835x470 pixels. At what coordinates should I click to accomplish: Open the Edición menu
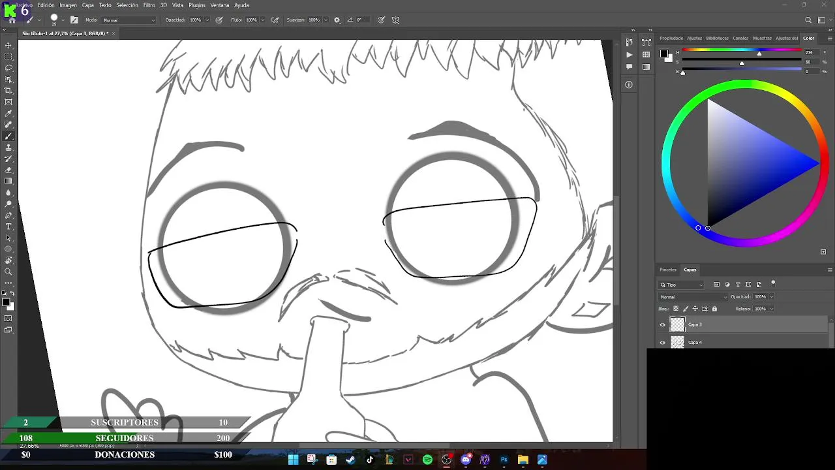click(x=46, y=5)
